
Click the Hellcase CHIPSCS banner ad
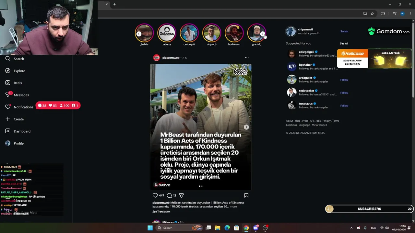pyautogui.click(x=374, y=58)
